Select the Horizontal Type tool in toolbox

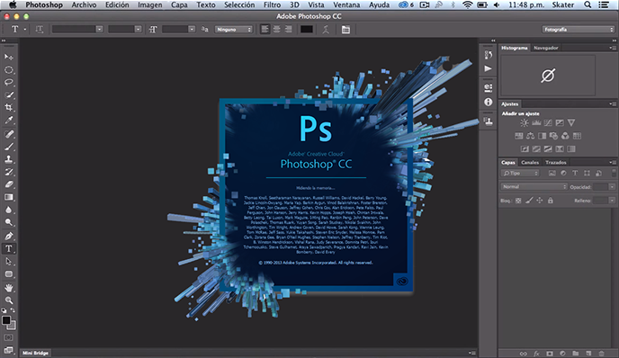coord(9,248)
